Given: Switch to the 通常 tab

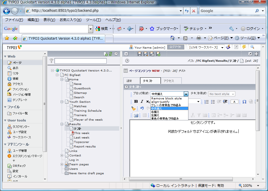Looking at the screenshot, I should pos(131,81).
